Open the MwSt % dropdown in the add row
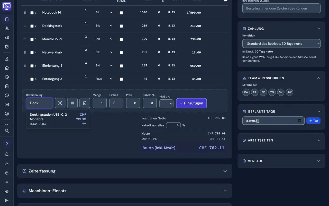The height and width of the screenshot is (206, 329). point(166,104)
